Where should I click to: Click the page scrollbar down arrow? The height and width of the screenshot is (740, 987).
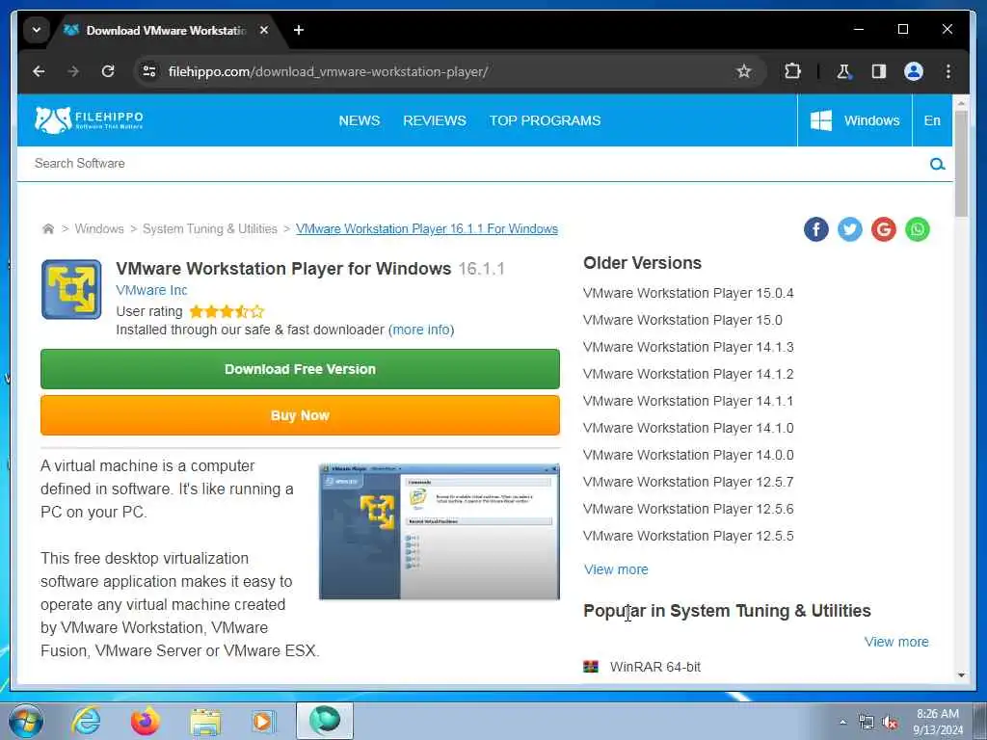[961, 675]
